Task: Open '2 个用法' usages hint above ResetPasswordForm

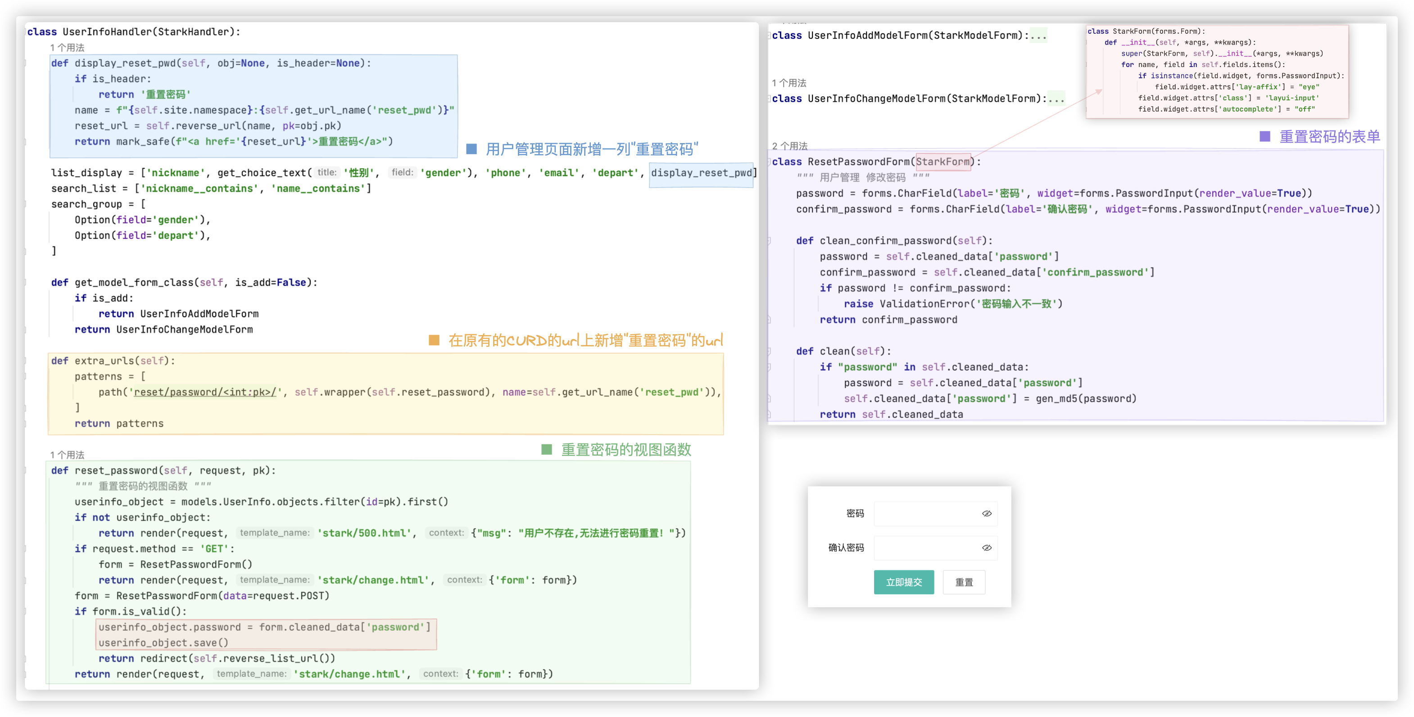Action: click(x=789, y=146)
